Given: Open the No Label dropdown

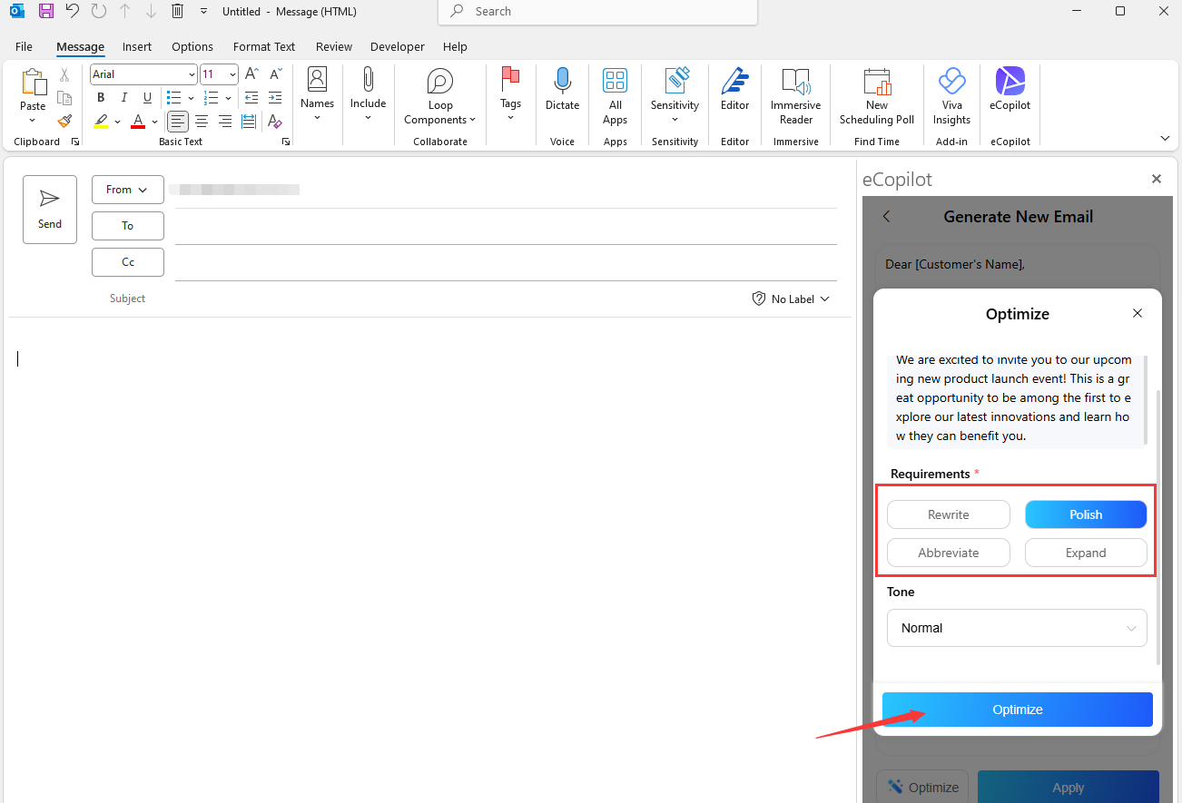Looking at the screenshot, I should coord(791,298).
